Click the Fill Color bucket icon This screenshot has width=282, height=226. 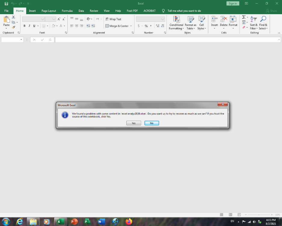(53, 26)
